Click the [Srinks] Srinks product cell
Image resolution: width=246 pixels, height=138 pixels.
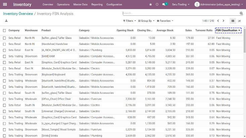point(50,136)
